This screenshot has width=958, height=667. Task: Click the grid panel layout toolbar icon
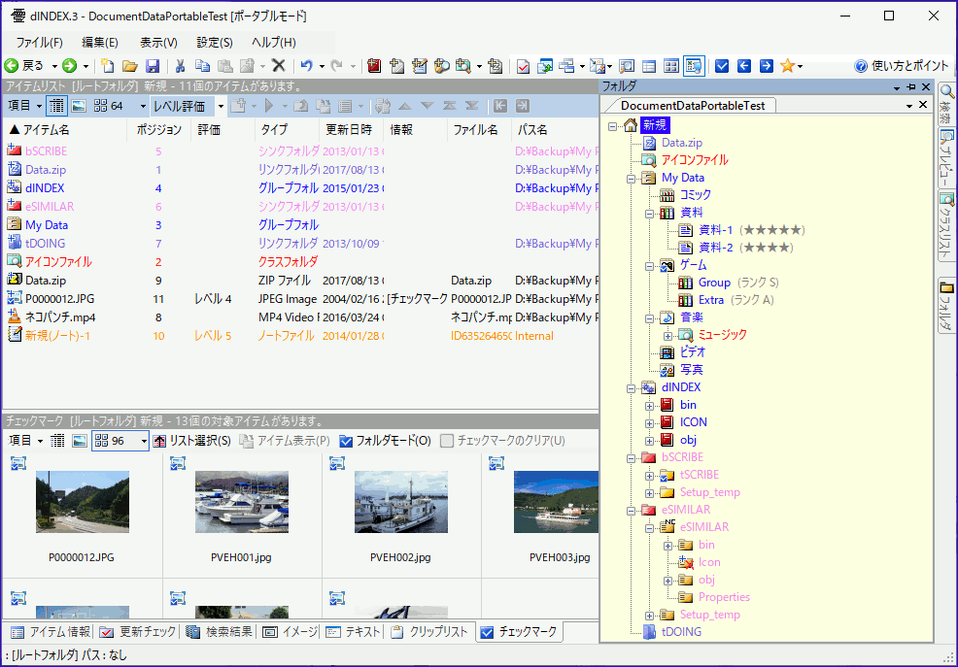click(670, 66)
